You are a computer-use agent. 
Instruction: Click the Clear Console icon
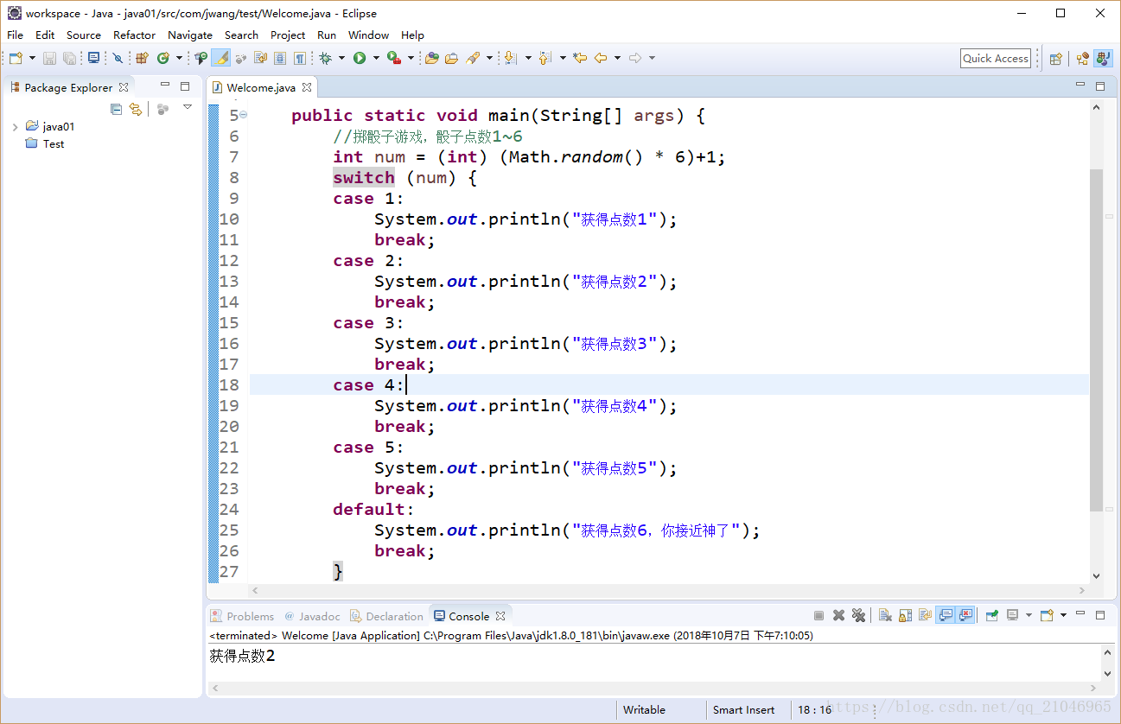(x=885, y=615)
